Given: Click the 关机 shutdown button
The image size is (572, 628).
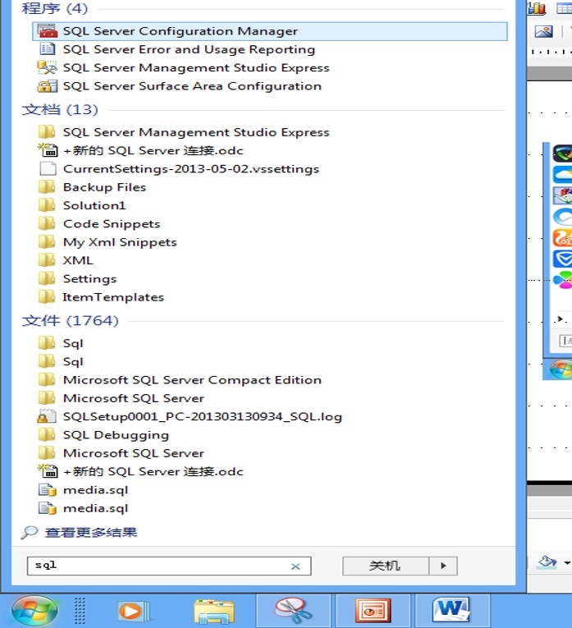Looking at the screenshot, I should (384, 566).
